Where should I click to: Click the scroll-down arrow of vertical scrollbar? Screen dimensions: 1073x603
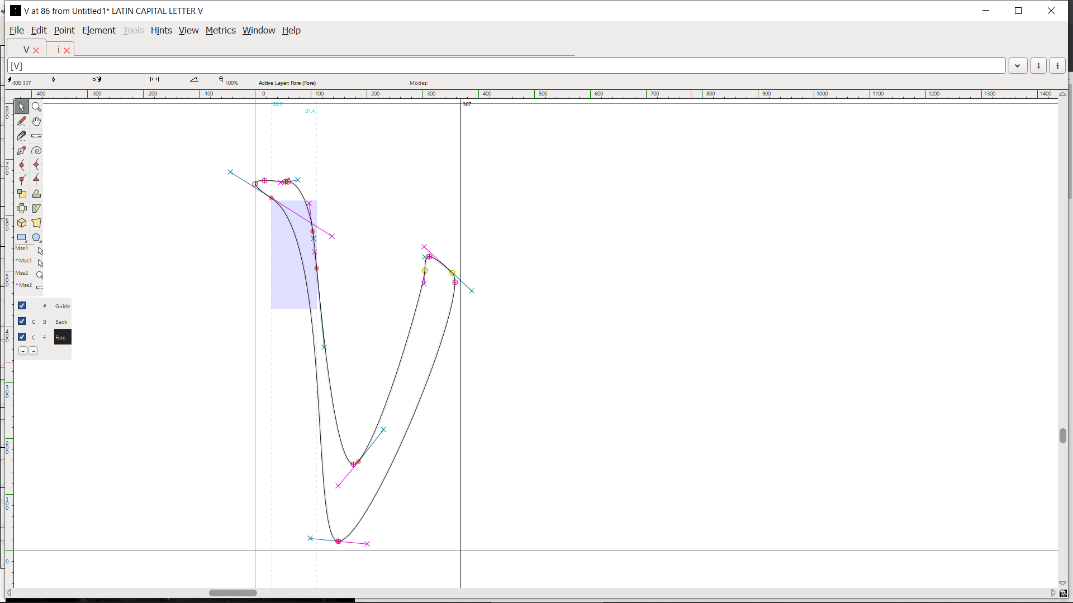click(x=1063, y=583)
